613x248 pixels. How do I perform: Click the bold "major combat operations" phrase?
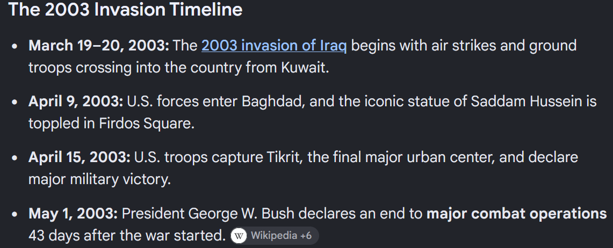(x=516, y=214)
